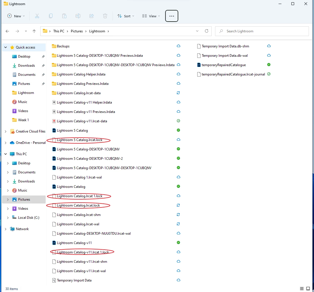Image resolution: width=314 pixels, height=292 pixels.
Task: Click the Creative Cloud Files icon in sidebar
Action: tap(12, 132)
